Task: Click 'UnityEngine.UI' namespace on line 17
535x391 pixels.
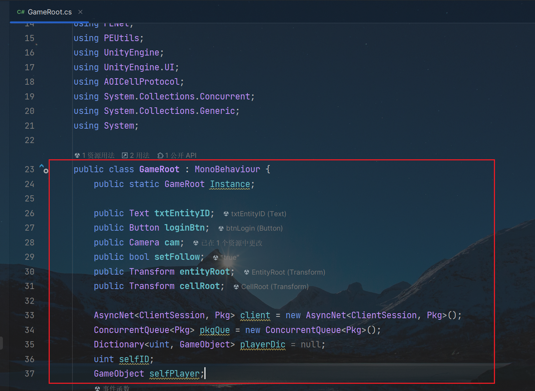Action: coord(139,67)
